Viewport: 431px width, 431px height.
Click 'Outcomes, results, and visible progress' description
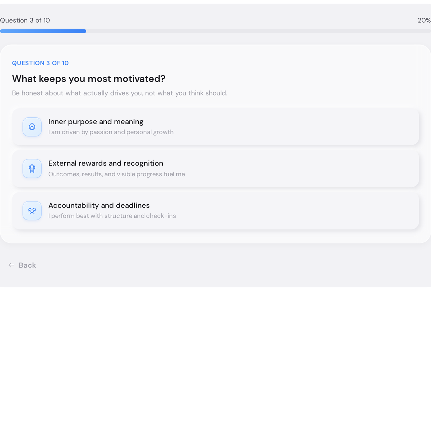tap(117, 174)
